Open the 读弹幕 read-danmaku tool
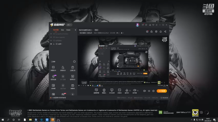218x122 pixels. [x=53, y=86]
